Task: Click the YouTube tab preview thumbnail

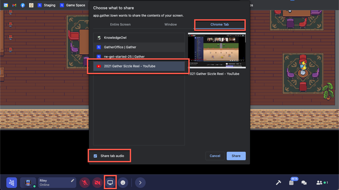Action: tap(217, 50)
